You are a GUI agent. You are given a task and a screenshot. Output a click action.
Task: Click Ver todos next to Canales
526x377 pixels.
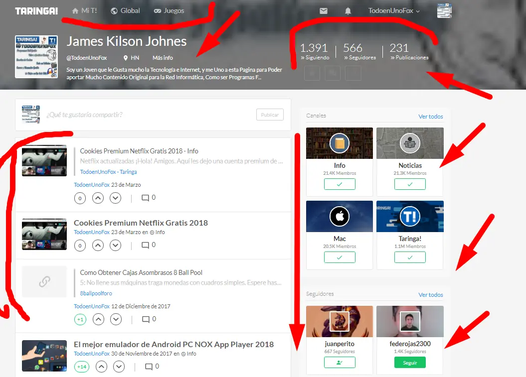coord(431,116)
